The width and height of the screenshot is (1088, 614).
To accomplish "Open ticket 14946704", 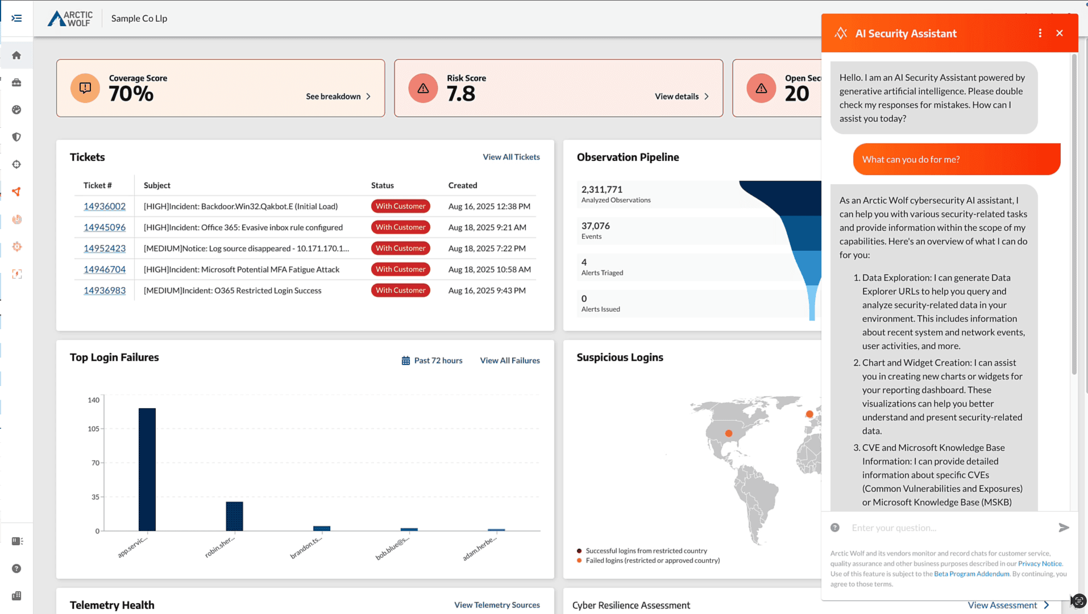I will [105, 269].
